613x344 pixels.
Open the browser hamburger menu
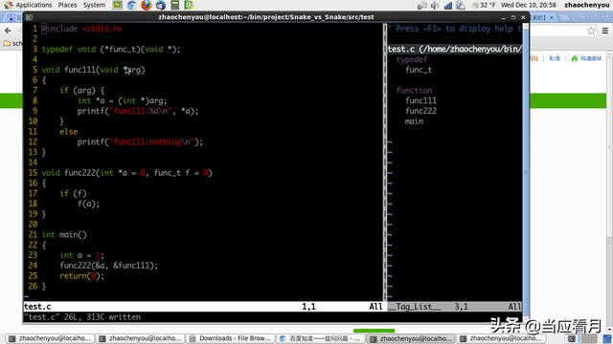tap(604, 31)
